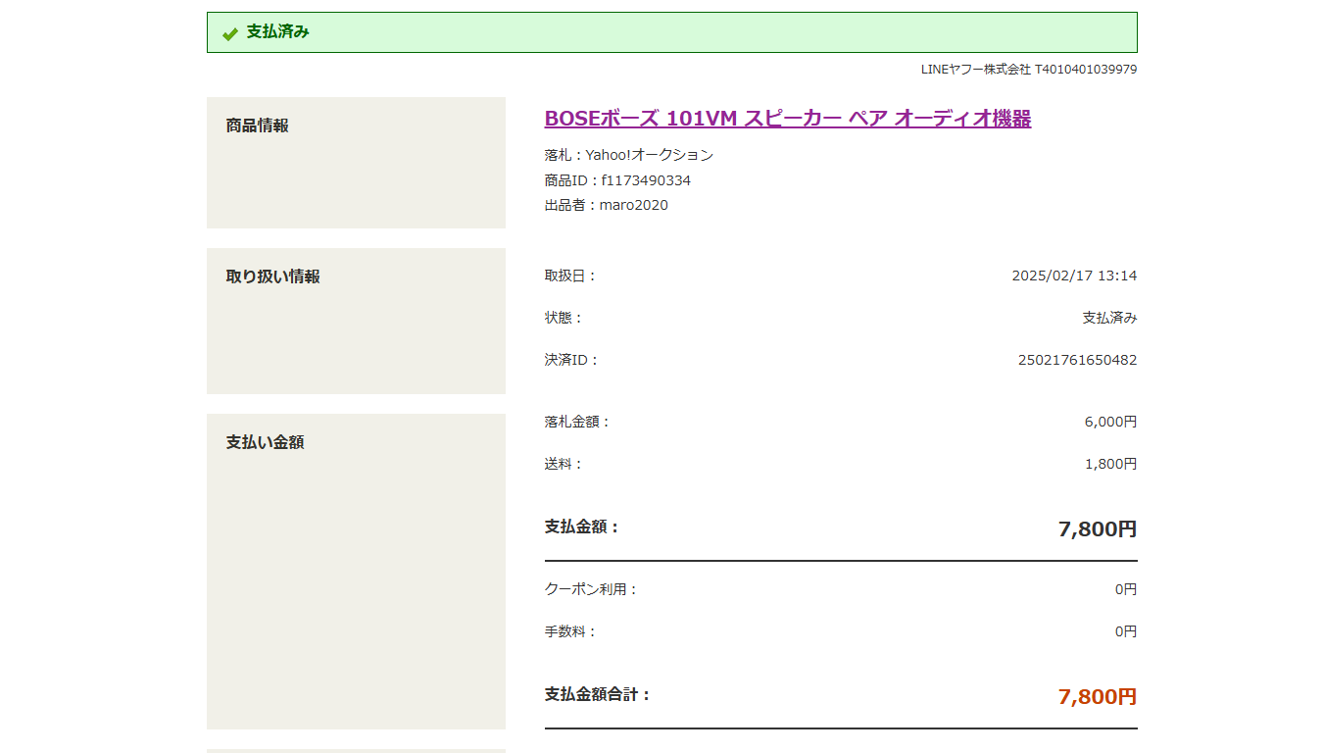Select the 支払い金額 section heading
The image size is (1323, 753).
(x=265, y=442)
